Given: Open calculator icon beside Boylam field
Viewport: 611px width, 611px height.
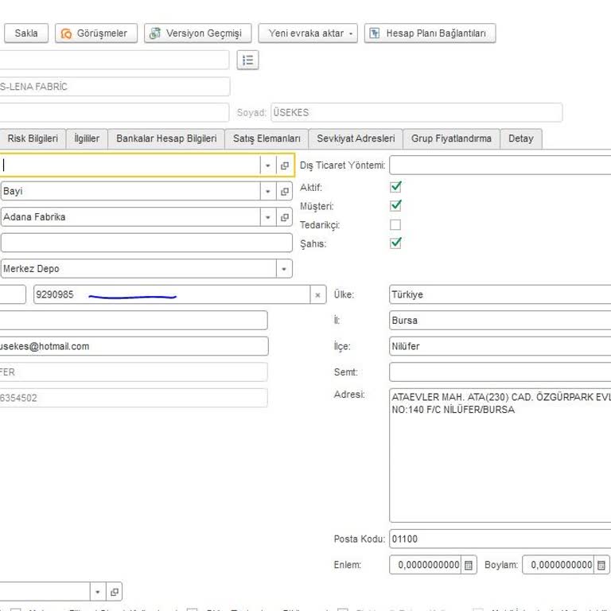Looking at the screenshot, I should coord(601,565).
